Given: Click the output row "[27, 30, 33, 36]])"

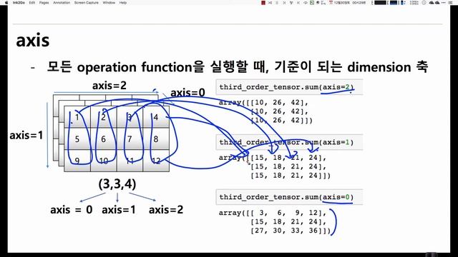Looking at the screenshot, I should tap(291, 231).
